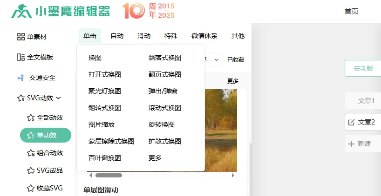Pick 扩散式换图 menu entry
The width and height of the screenshot is (381, 196).
165,141
